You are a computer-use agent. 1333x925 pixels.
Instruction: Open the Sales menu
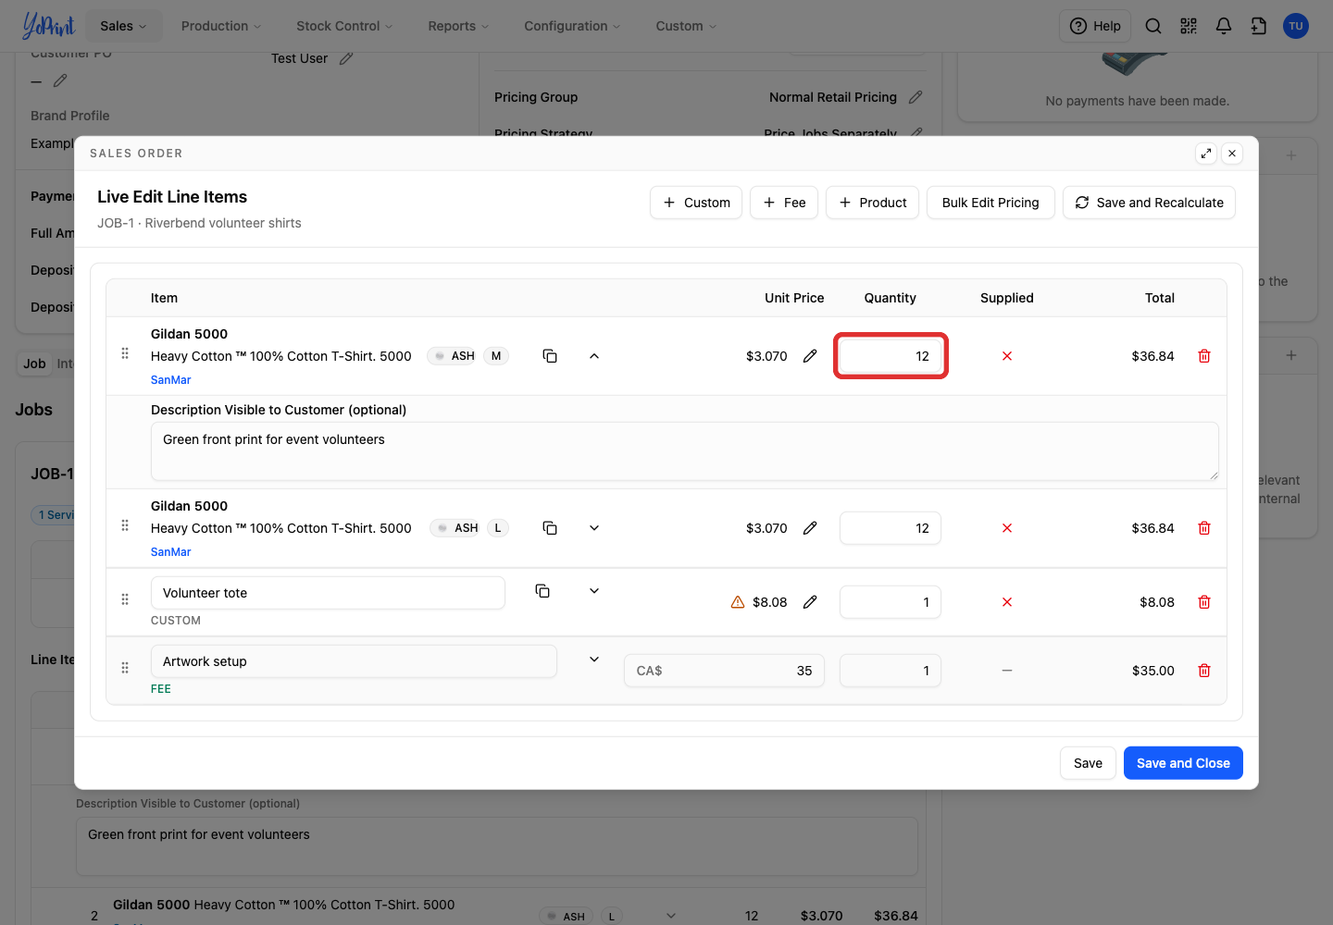point(123,26)
